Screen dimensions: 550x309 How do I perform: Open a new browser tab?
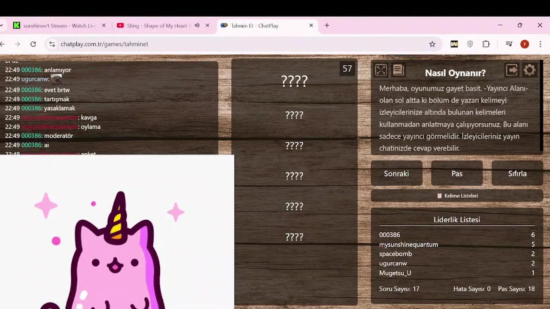[x=327, y=25]
